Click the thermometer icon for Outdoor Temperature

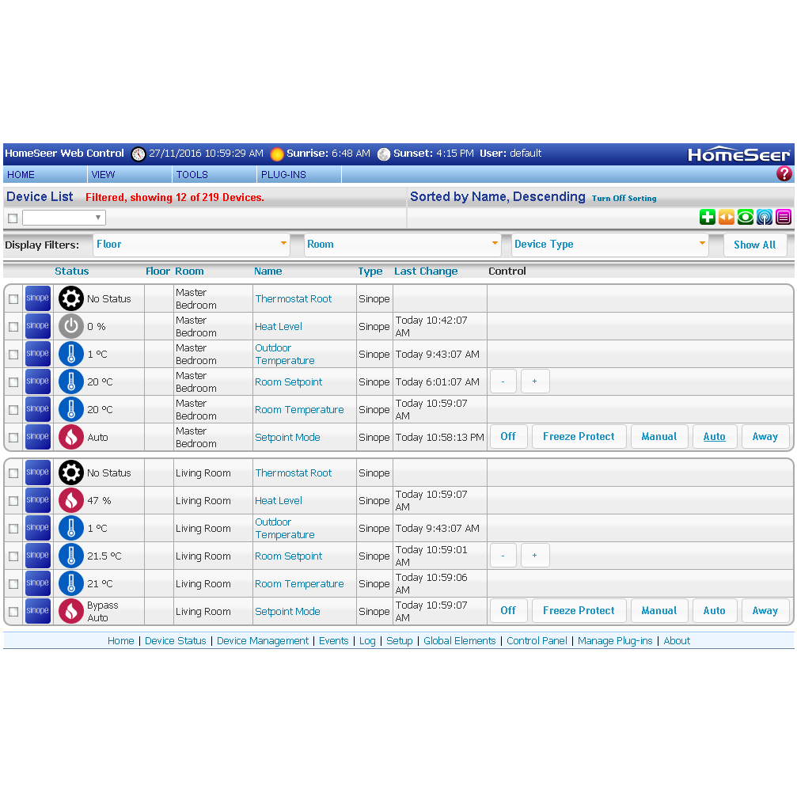coord(70,353)
